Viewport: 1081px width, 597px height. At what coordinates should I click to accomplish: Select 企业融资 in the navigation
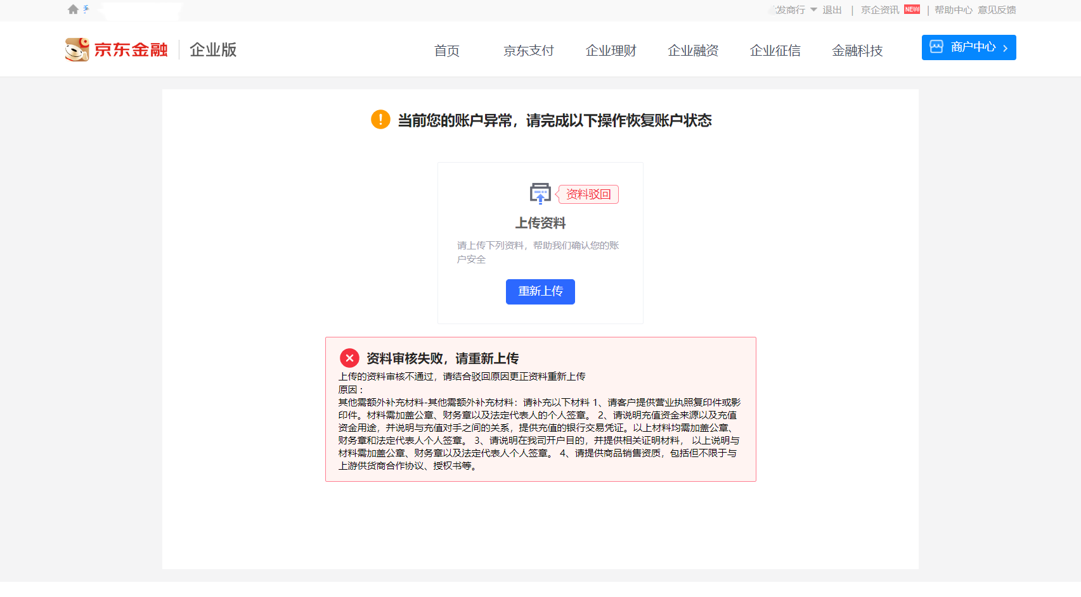[693, 51]
